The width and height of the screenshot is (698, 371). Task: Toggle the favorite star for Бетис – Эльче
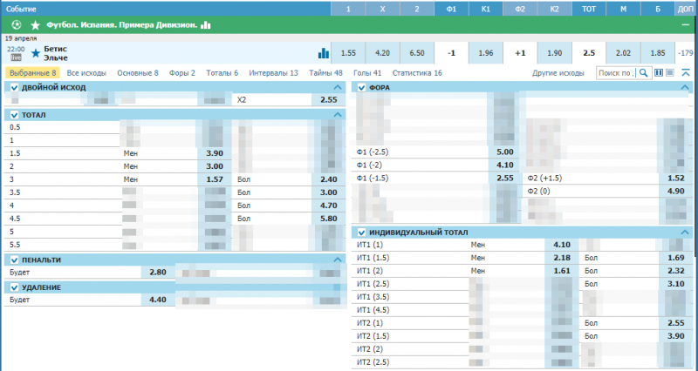coord(36,53)
